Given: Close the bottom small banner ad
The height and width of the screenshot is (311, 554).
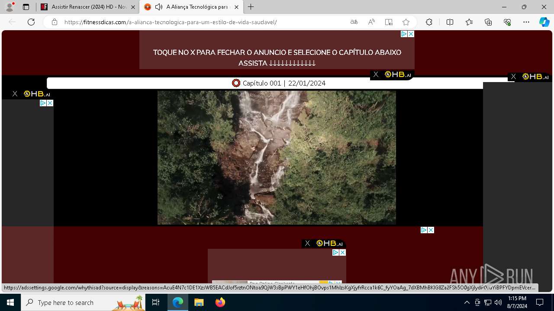Looking at the screenshot, I should tap(342, 252).
